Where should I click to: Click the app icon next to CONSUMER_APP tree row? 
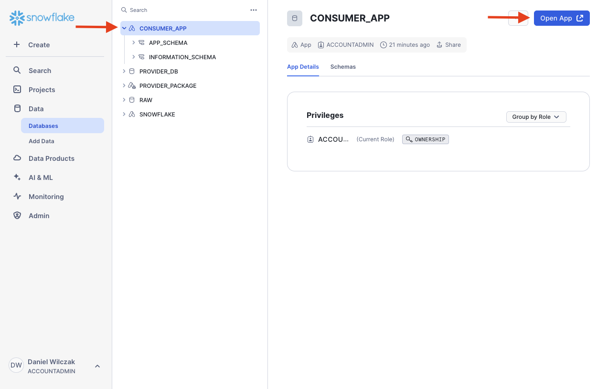coord(132,28)
